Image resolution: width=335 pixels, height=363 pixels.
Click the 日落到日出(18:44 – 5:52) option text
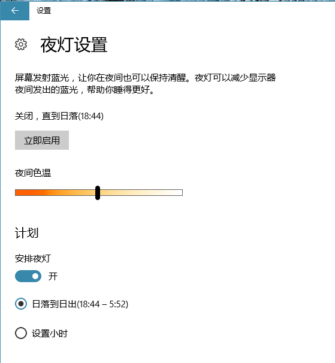[x=80, y=304]
